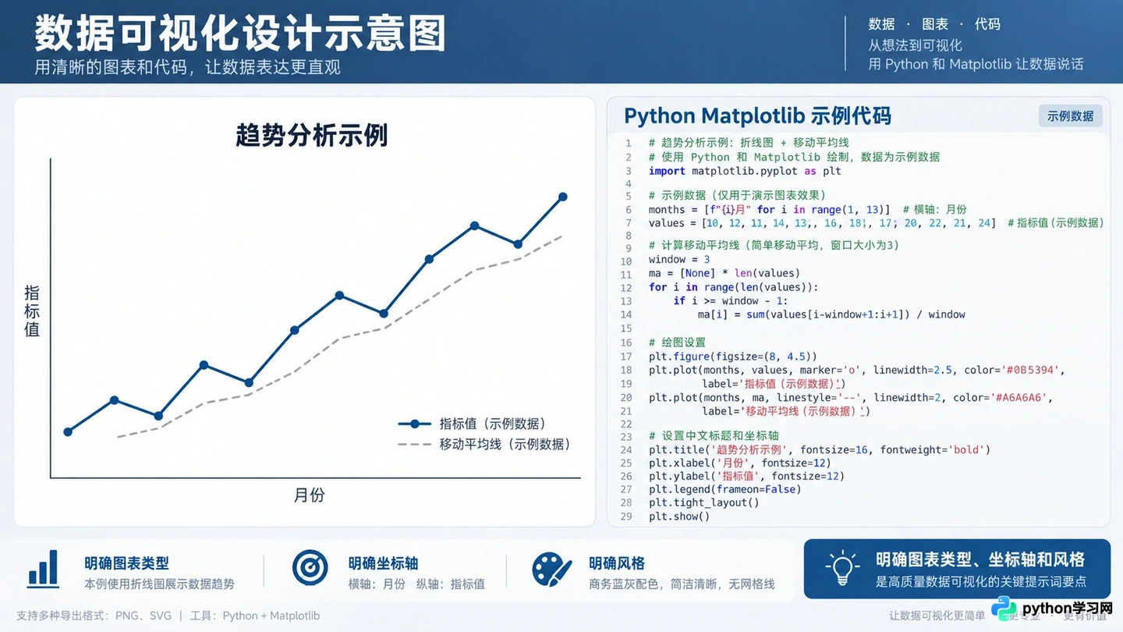
Task: Click the code line "plt.tight_layout()"
Action: point(703,502)
